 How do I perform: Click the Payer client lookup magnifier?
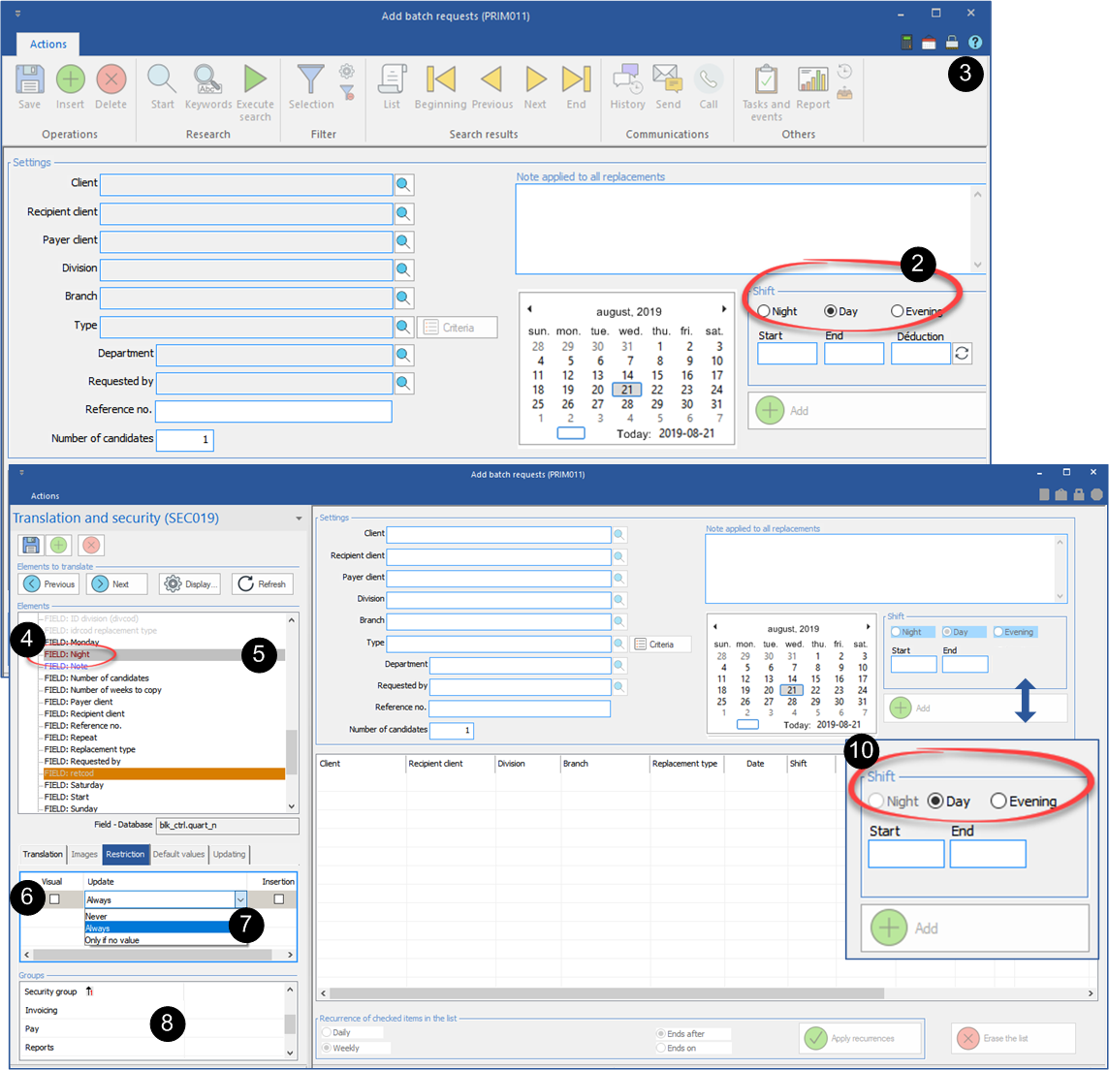(x=403, y=242)
